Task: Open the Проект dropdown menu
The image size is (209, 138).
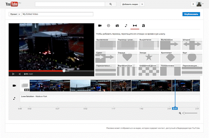Action: pyautogui.click(x=15, y=14)
